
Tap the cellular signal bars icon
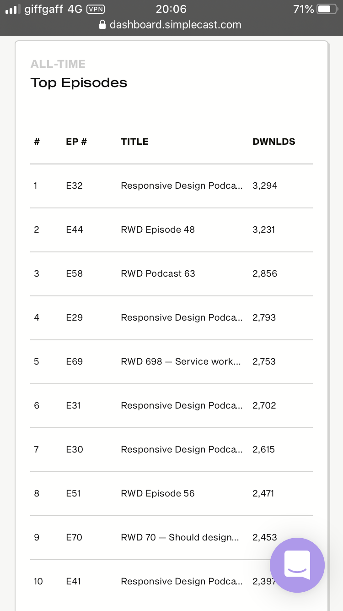click(13, 9)
